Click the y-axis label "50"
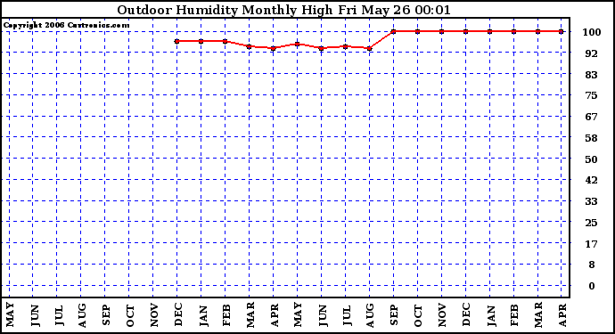615x334 pixels. (592, 159)
